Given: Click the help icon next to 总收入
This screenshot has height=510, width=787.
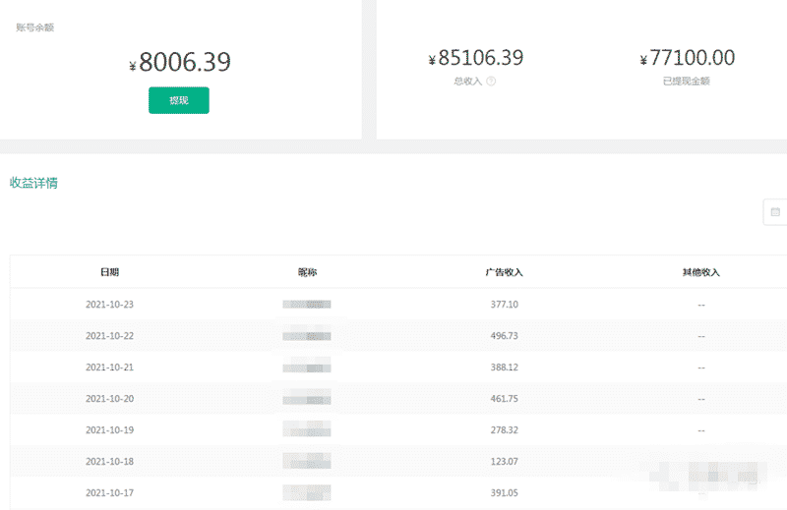Looking at the screenshot, I should (x=491, y=82).
